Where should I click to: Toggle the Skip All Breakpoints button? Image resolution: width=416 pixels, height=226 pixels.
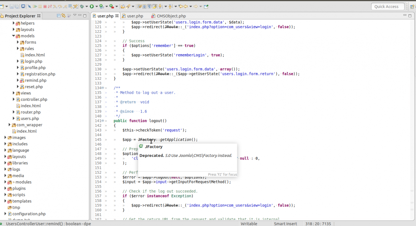[30, 6]
